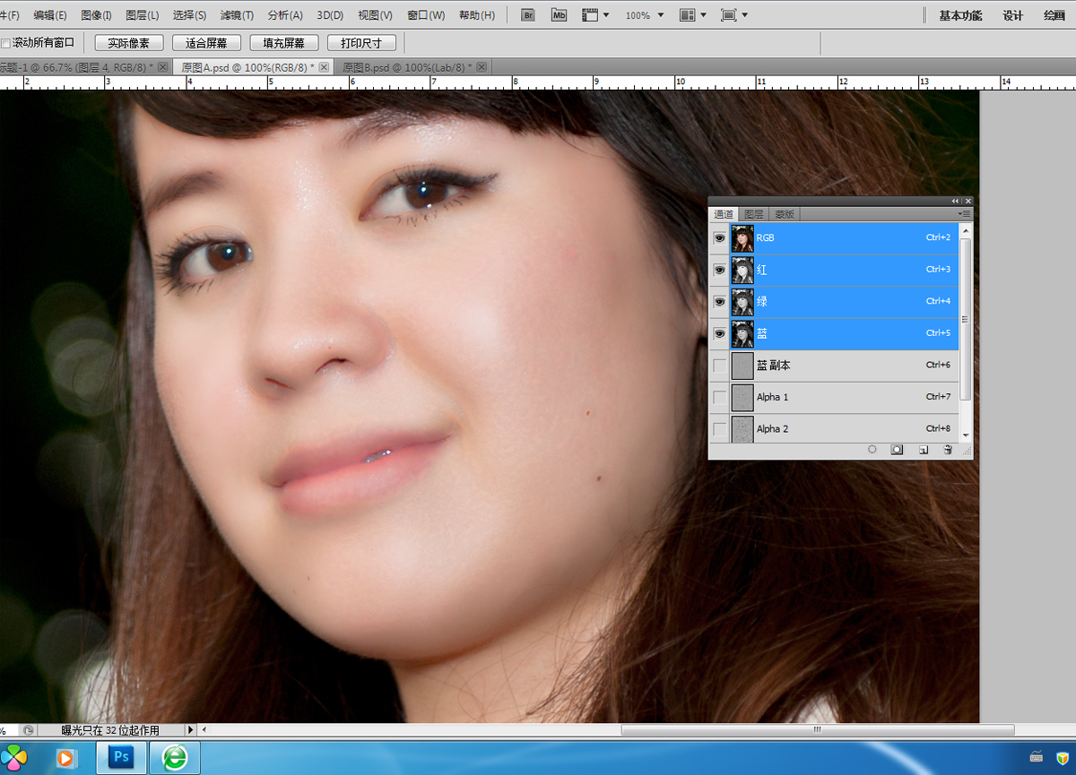Open Mini Bridge using the Mb icon
The width and height of the screenshot is (1076, 775).
[559, 15]
